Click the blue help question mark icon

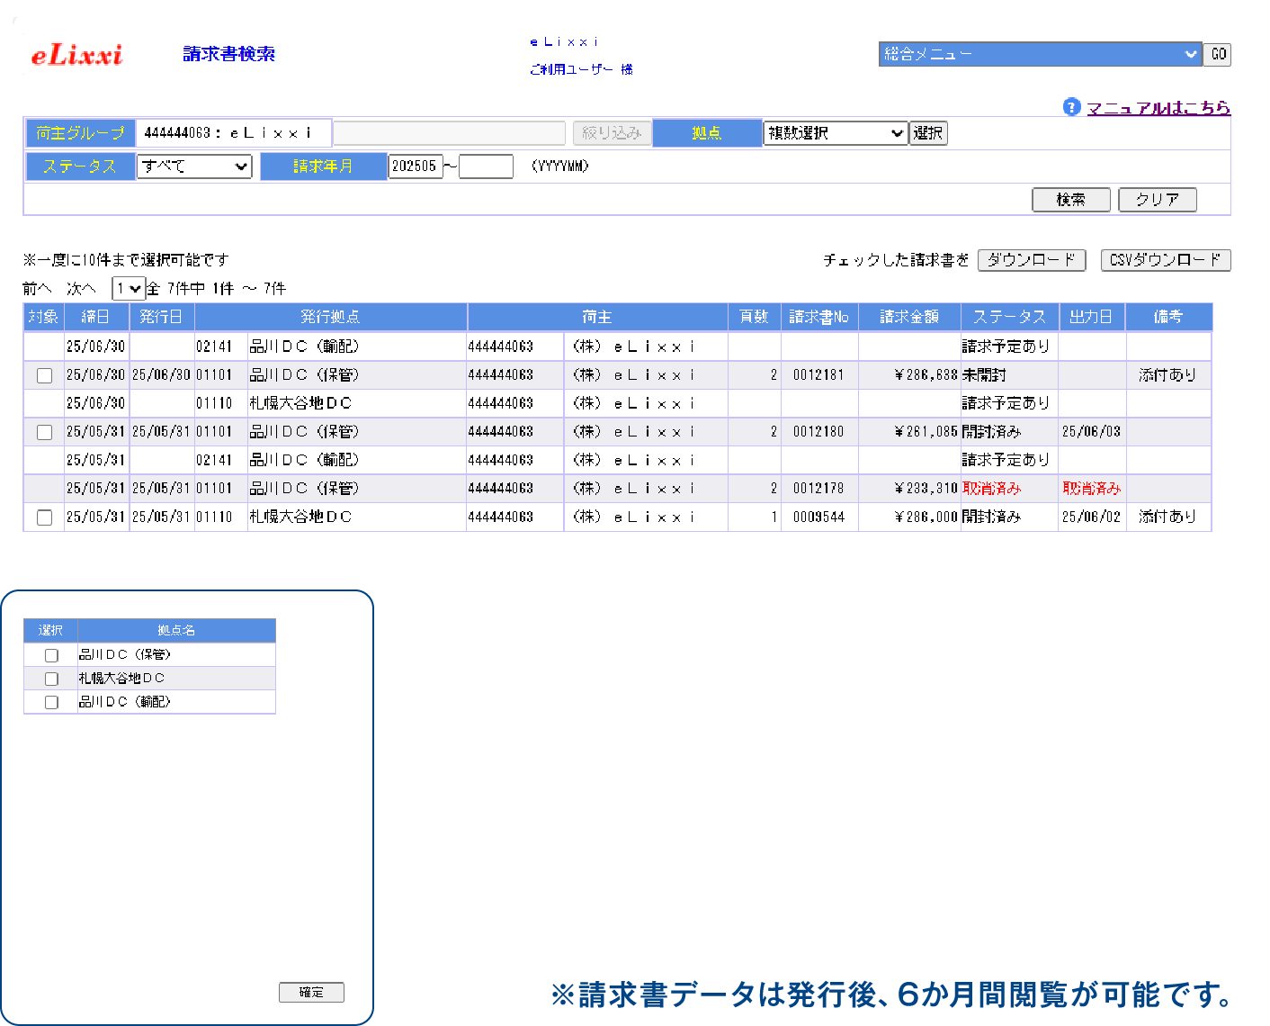click(1070, 107)
